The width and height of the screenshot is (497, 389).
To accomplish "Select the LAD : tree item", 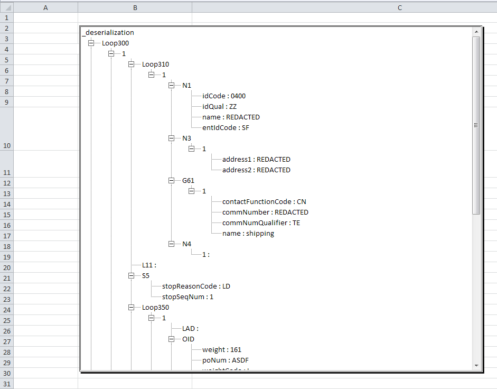I will coord(190,328).
